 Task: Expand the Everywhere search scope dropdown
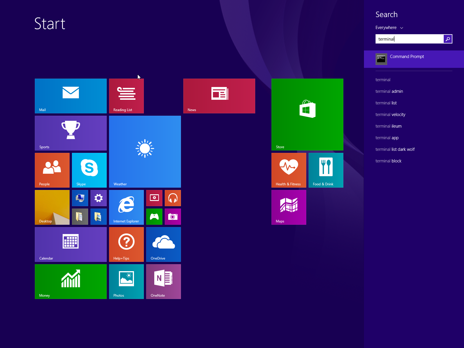pyautogui.click(x=389, y=28)
